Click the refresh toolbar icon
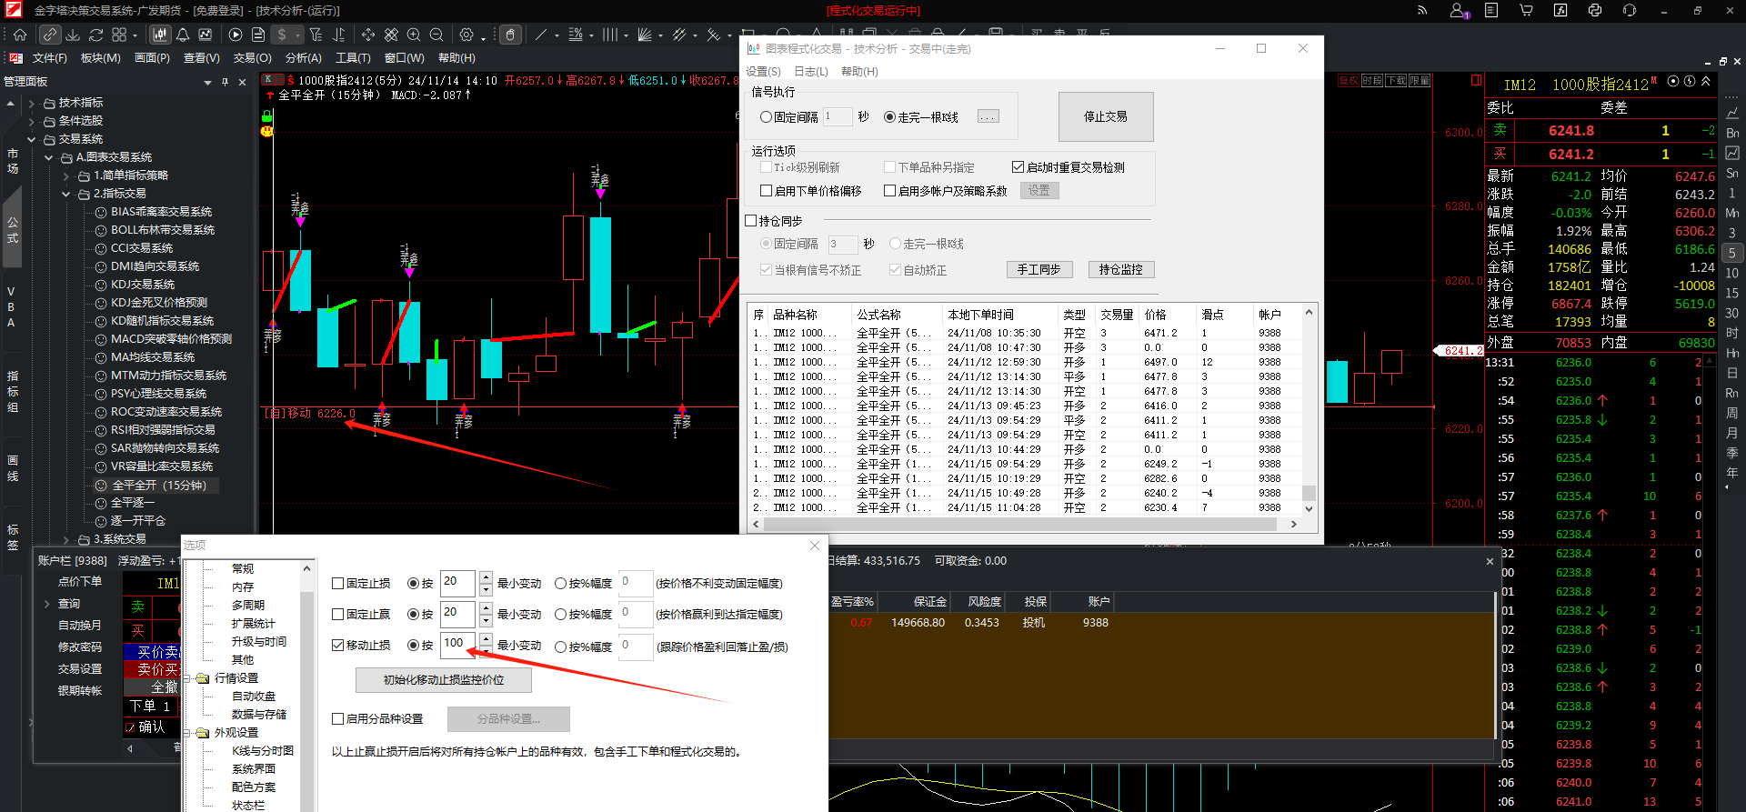Screen dimensions: 1746x812 (95, 35)
